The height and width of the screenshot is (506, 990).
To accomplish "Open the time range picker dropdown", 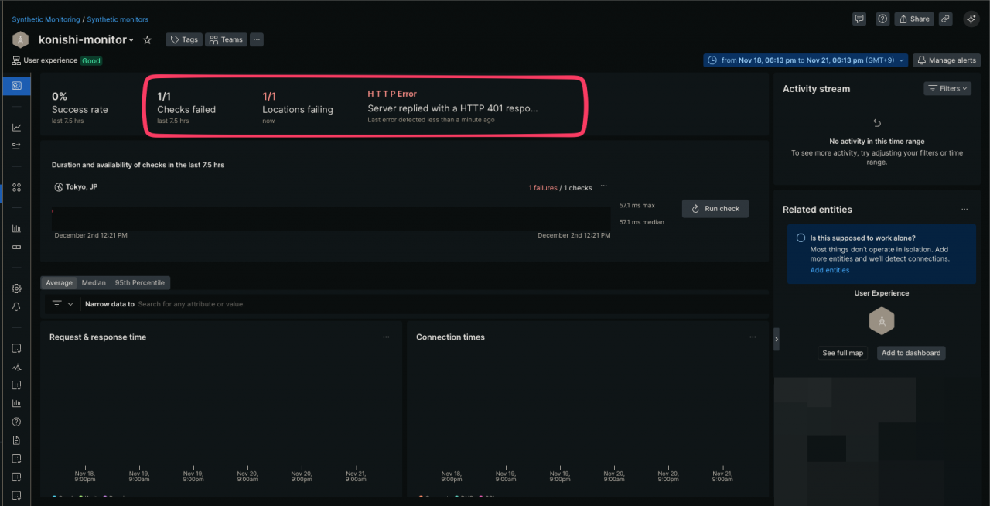I will pyautogui.click(x=805, y=60).
